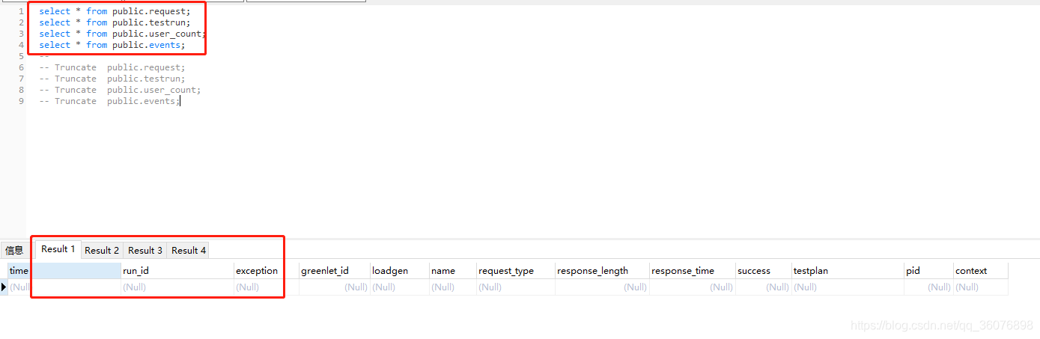This screenshot has width=1040, height=339.
Task: Place cursor in 'select * from public.request;' line
Action: pyautogui.click(x=115, y=11)
